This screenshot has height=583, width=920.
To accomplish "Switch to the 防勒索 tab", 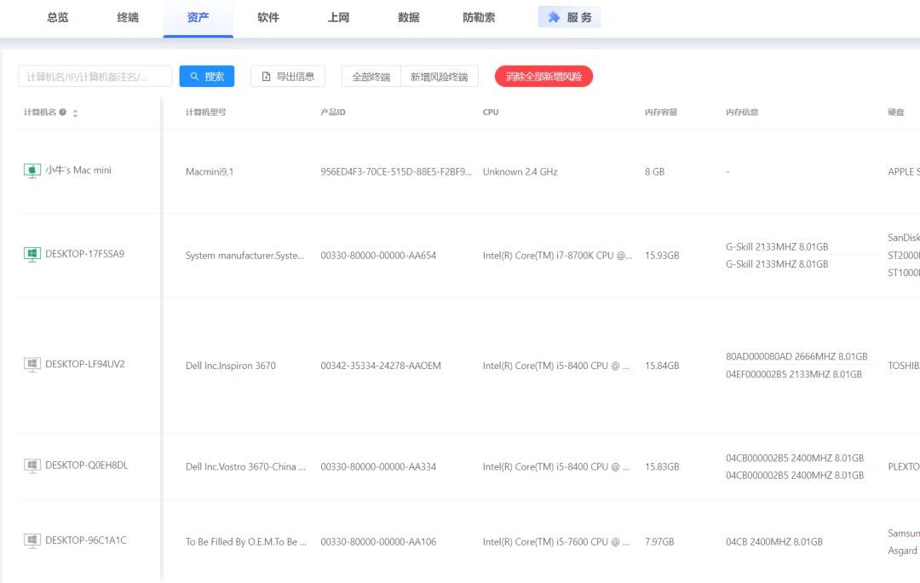I will 479,17.
